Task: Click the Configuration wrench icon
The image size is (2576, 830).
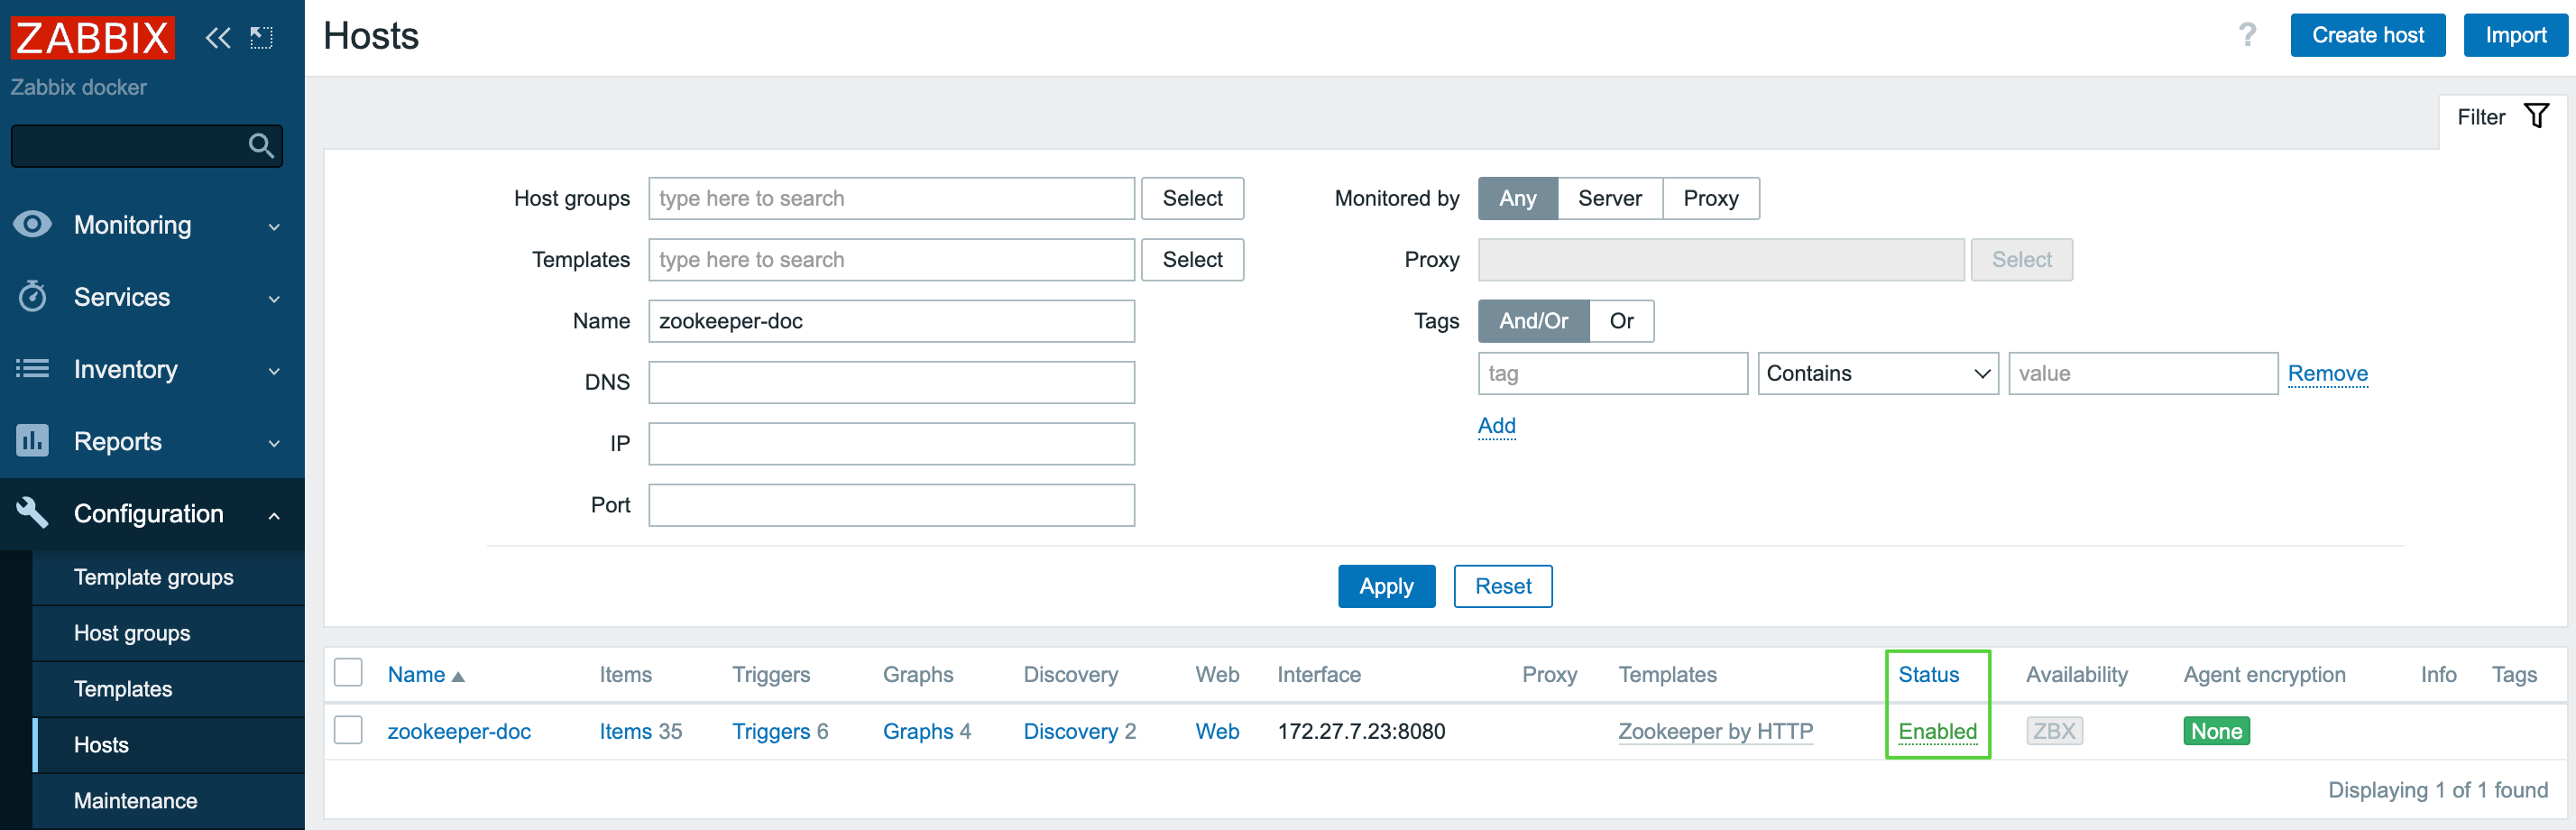Action: click(x=33, y=513)
